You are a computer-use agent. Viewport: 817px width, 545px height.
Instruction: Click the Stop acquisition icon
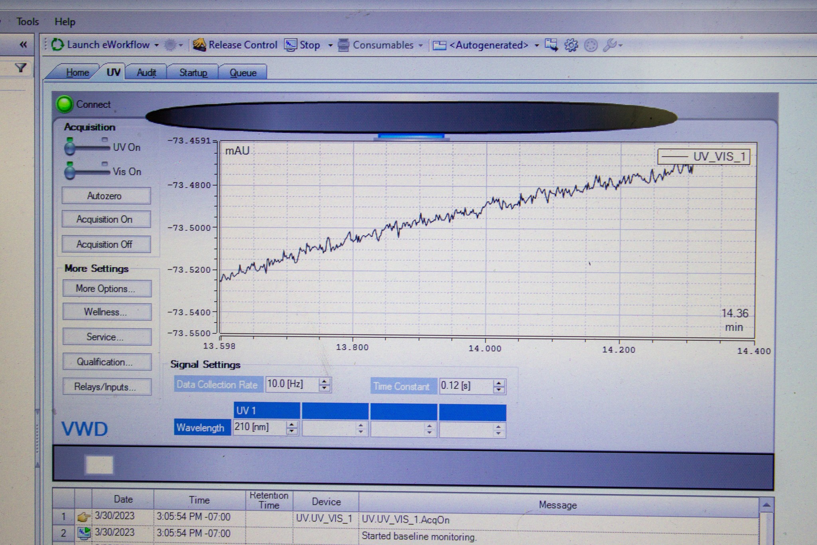(290, 44)
